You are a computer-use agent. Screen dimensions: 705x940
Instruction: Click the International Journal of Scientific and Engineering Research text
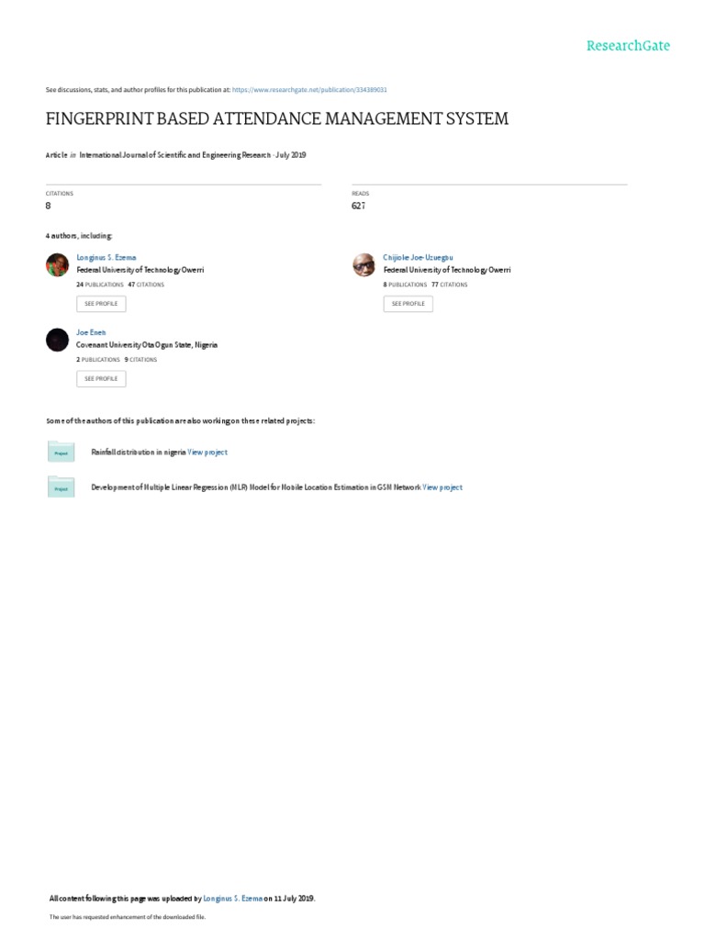coord(175,154)
